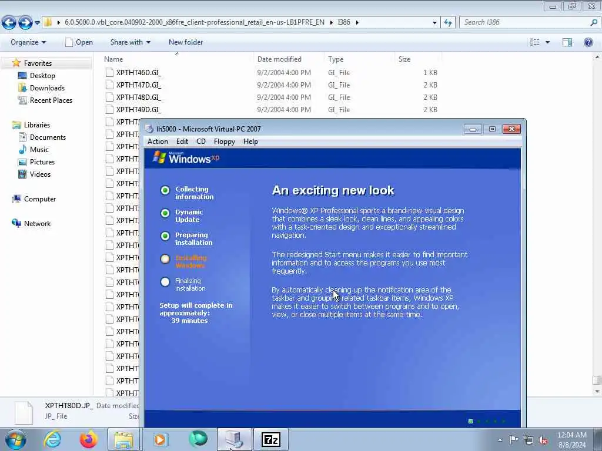
Task: Click the file thumbnail in details pane
Action: point(24,413)
